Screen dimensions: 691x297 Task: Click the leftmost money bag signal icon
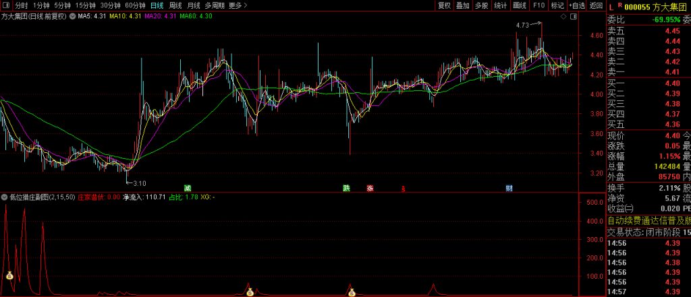click(x=9, y=275)
